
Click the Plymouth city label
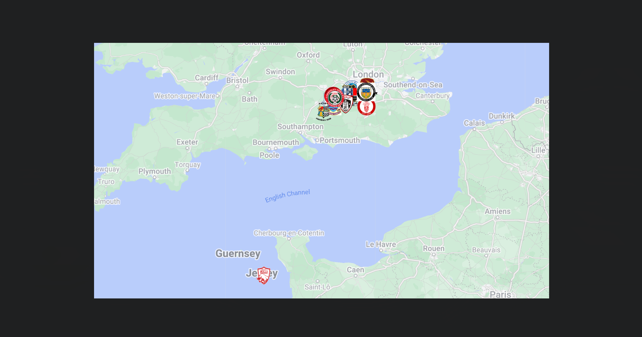(x=155, y=171)
